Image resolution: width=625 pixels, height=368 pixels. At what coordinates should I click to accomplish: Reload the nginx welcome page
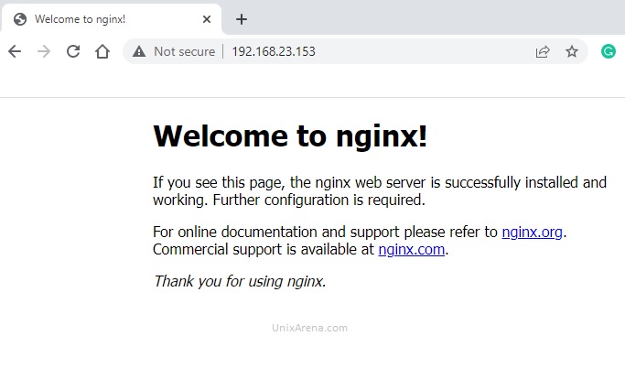point(73,51)
